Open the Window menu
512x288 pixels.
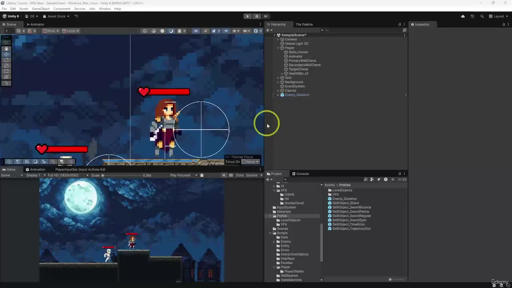105,9
